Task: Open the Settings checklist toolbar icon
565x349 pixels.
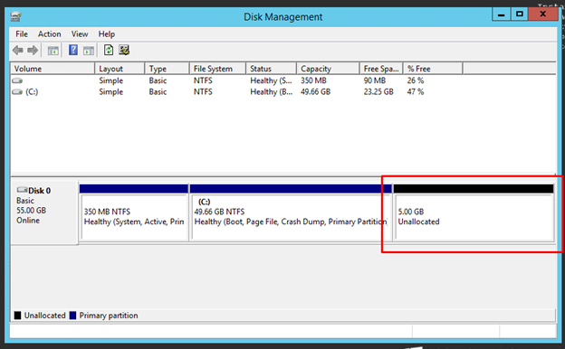Action: (124, 50)
